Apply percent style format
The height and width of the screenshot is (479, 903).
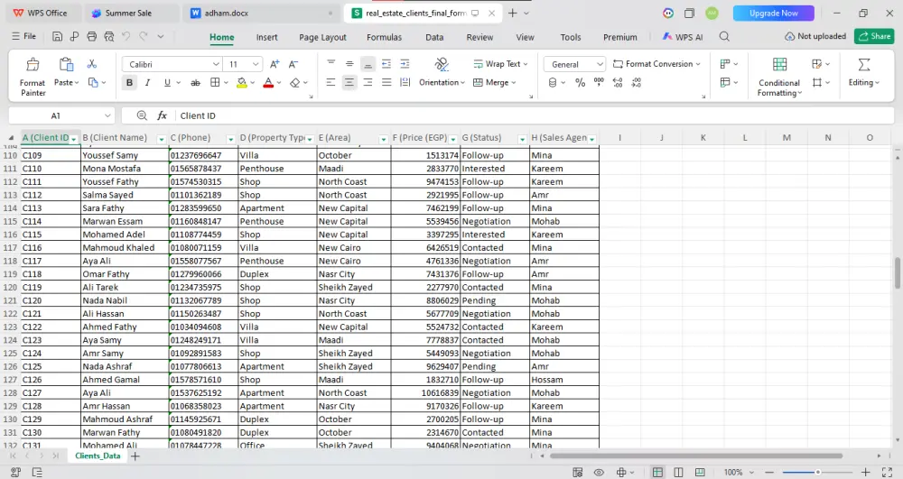point(580,83)
